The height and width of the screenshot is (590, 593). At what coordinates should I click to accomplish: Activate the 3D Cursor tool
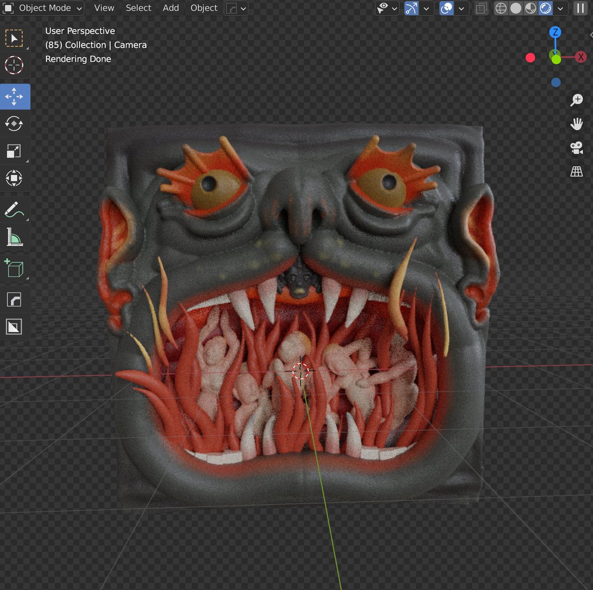tap(14, 65)
